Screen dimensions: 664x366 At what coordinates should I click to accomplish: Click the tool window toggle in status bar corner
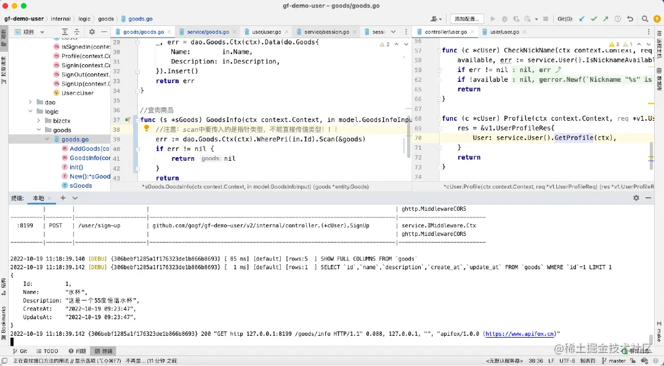point(4,361)
